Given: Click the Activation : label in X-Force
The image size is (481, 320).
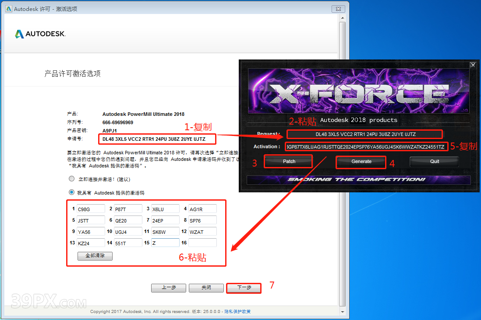Looking at the screenshot, I should [x=267, y=147].
